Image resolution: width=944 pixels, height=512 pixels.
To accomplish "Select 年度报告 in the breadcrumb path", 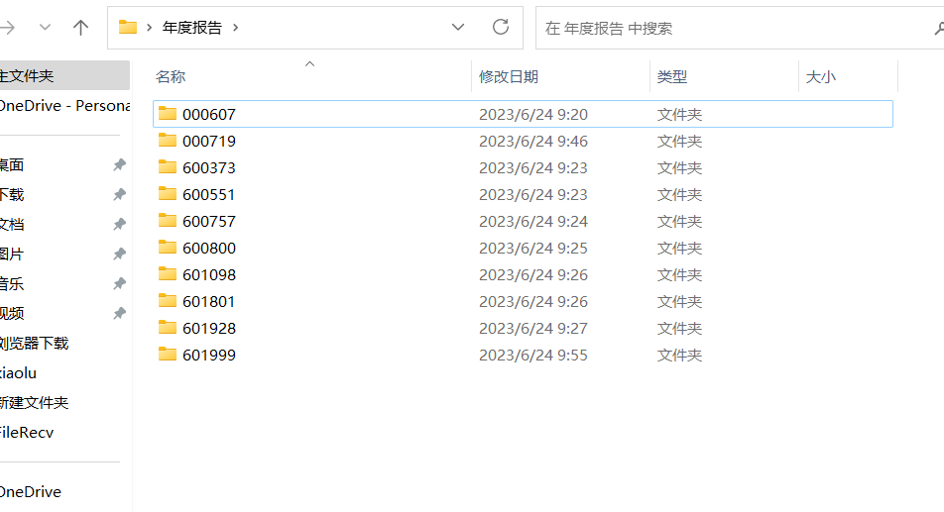I will [x=192, y=28].
